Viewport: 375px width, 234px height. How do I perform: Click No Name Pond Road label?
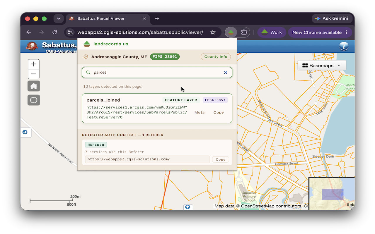pos(60,154)
